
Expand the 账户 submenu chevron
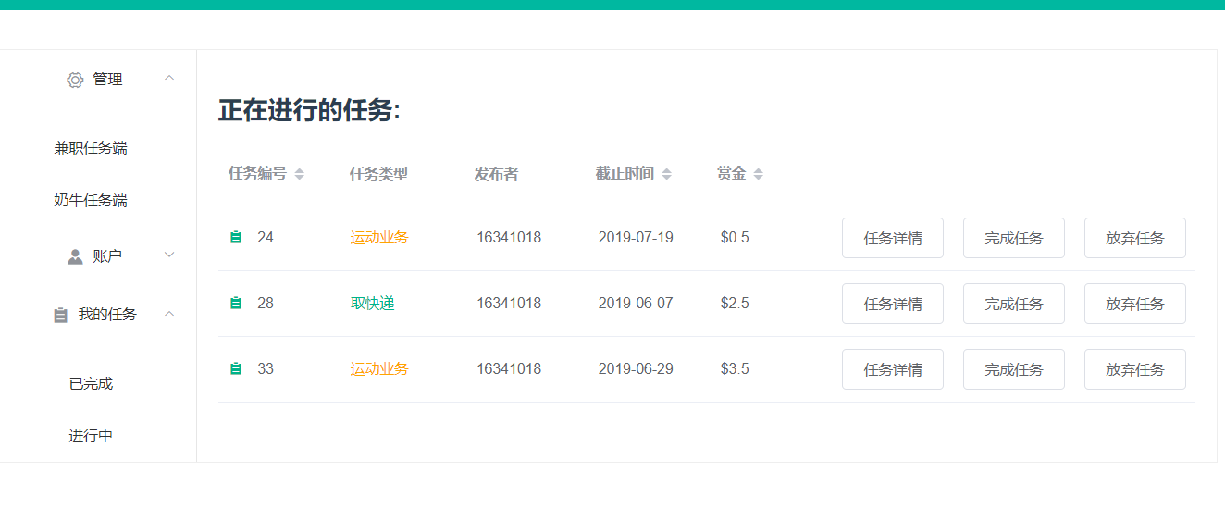169,255
